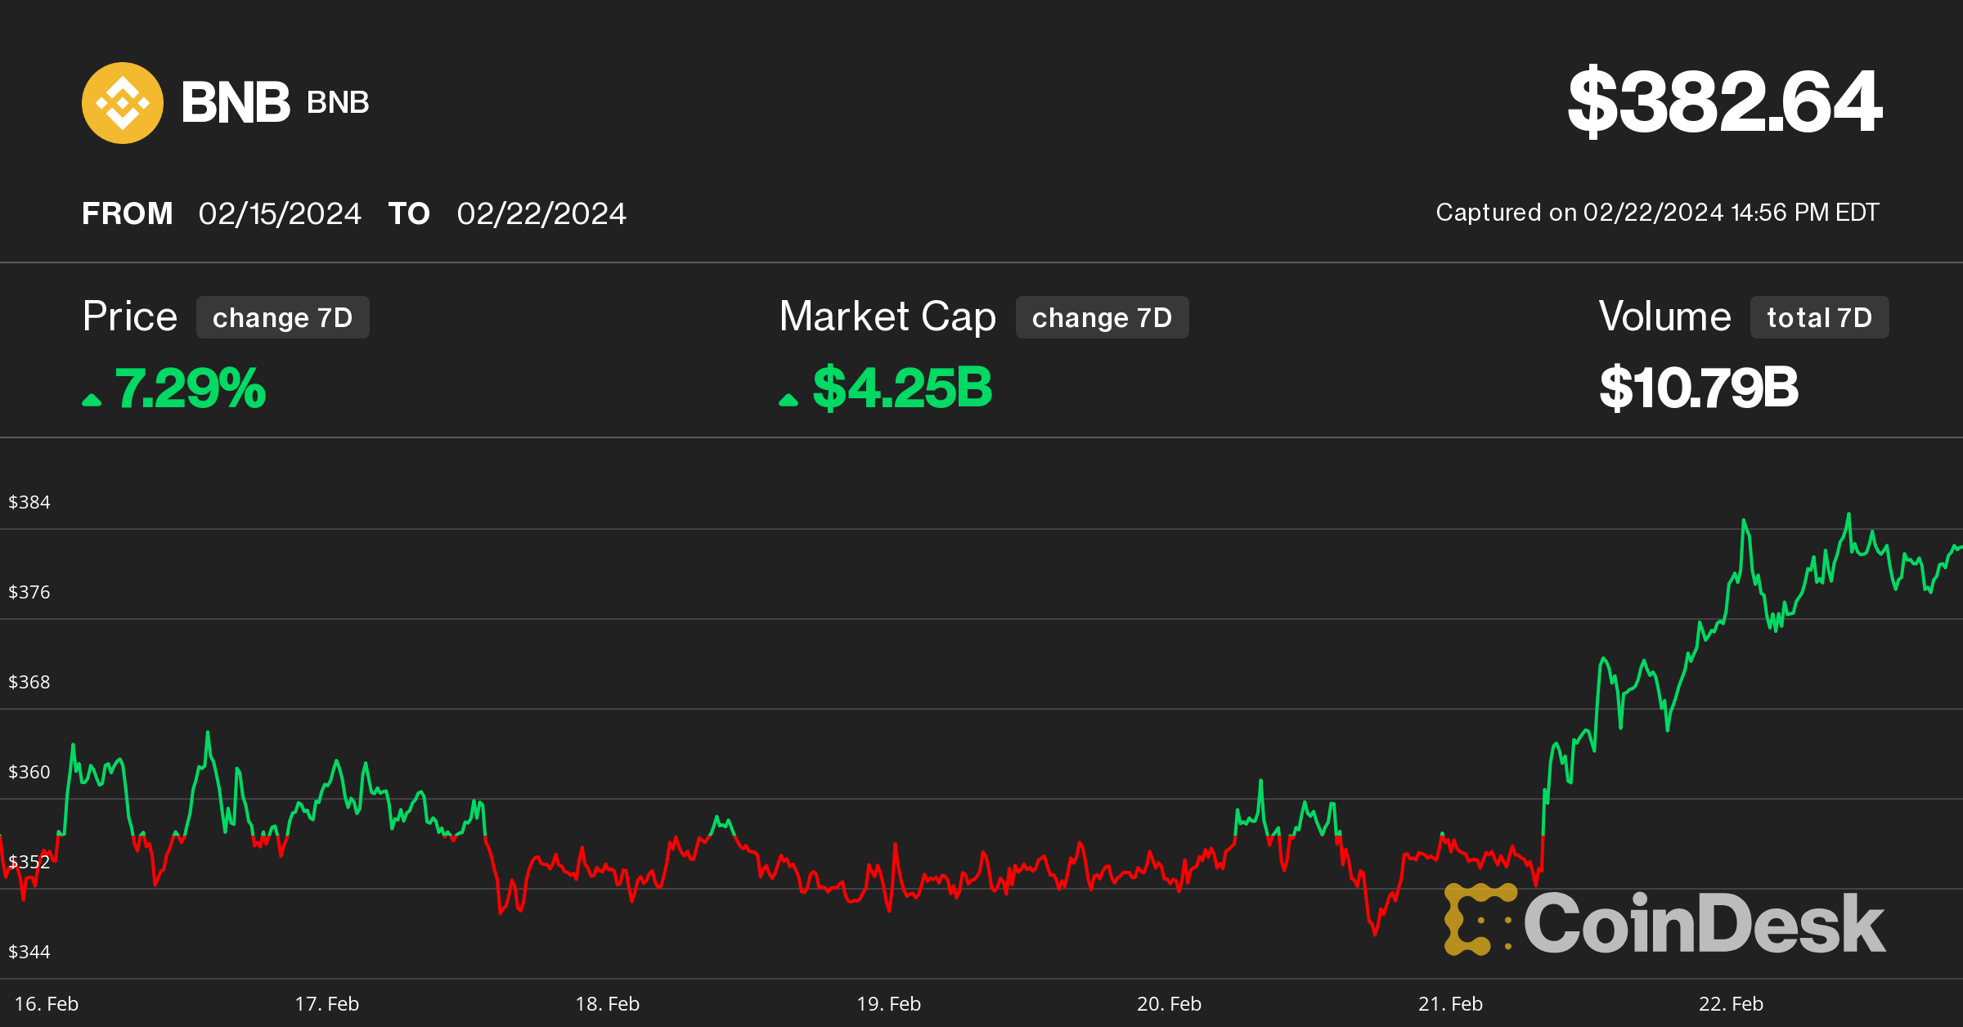The image size is (1963, 1027).
Task: Click the $344 y-axis label
Action: pyautogui.click(x=29, y=952)
